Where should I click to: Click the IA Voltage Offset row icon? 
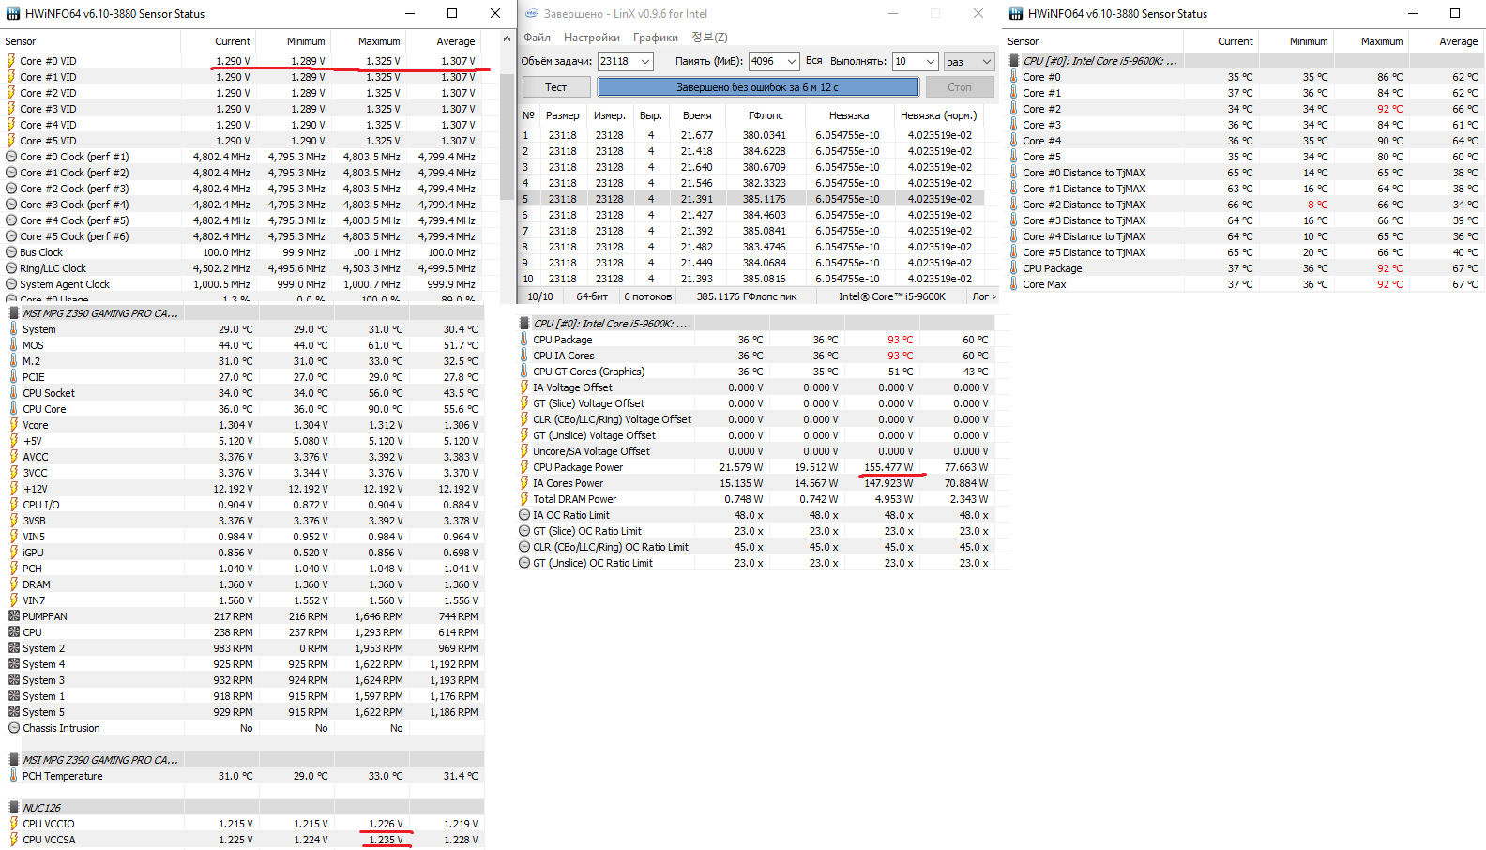coord(523,387)
